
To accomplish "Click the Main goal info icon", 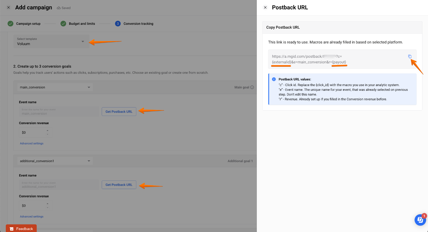I will pos(252,87).
